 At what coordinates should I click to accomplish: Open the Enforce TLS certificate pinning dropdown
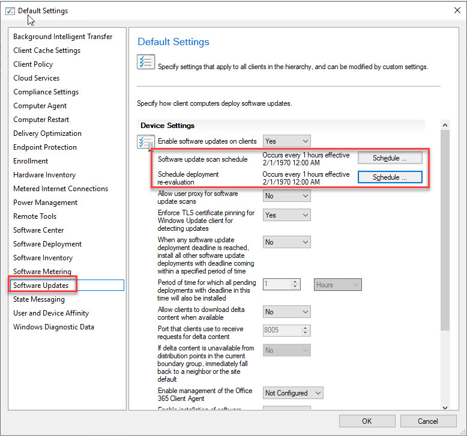click(x=287, y=215)
